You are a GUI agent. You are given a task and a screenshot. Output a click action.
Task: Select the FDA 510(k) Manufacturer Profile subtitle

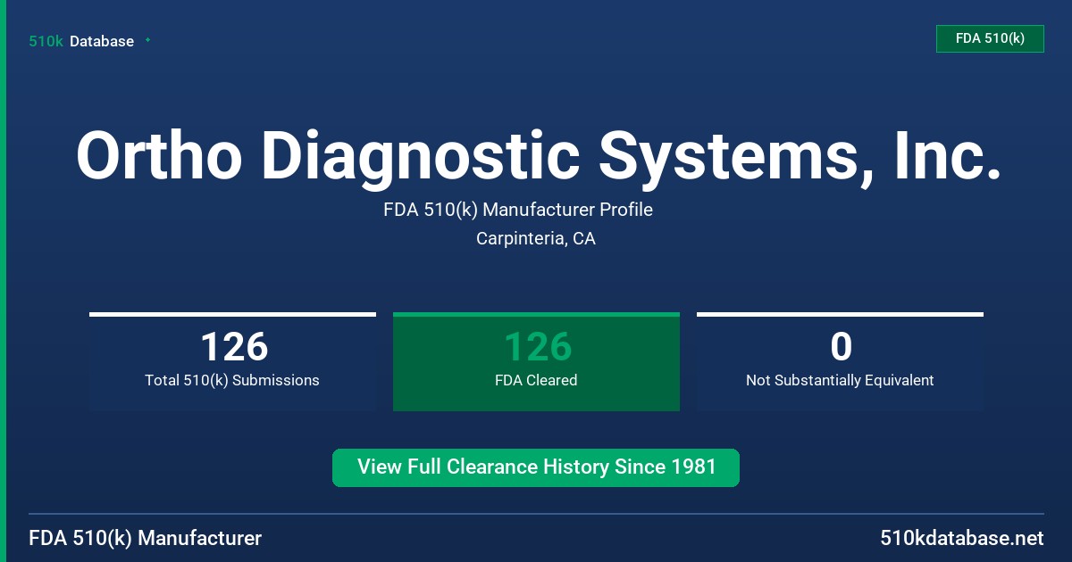pyautogui.click(x=518, y=210)
